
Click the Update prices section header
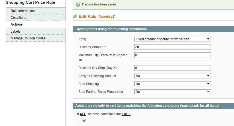153,29
